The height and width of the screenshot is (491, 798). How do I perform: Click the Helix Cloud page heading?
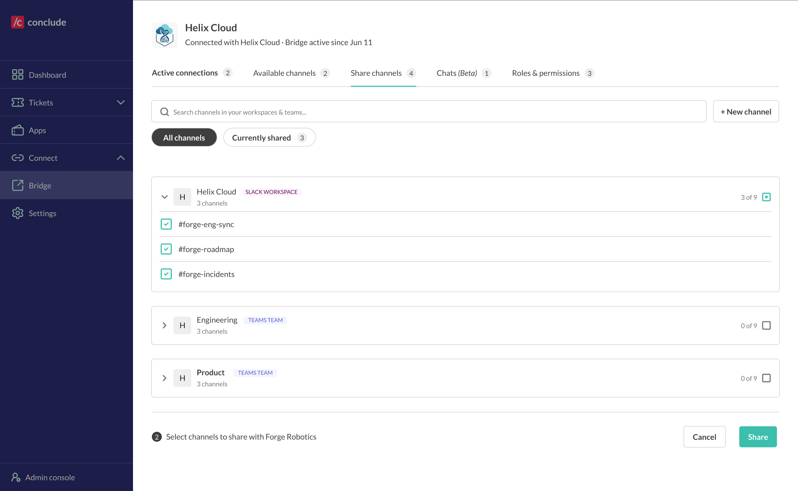211,28
